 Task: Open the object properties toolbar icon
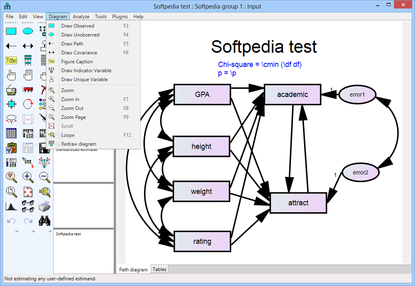point(11,163)
